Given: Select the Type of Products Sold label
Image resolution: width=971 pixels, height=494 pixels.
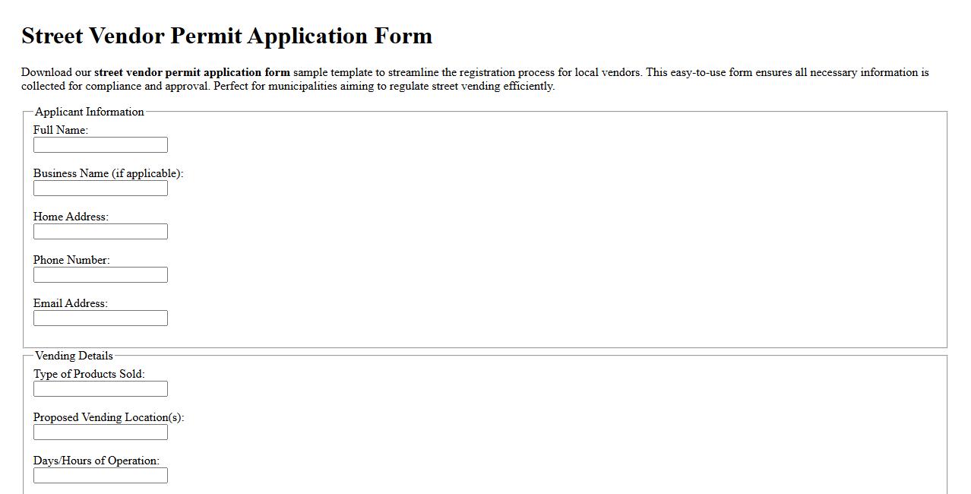Looking at the screenshot, I should [x=88, y=373].
